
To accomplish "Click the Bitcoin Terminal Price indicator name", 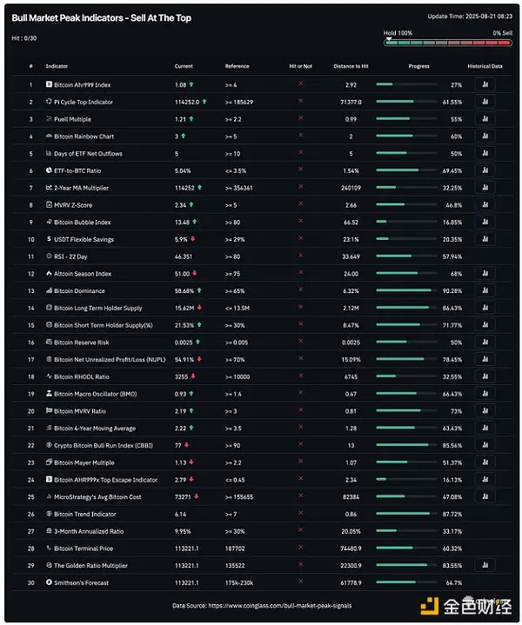I will (84, 549).
